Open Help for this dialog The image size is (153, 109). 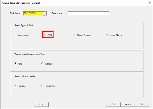tap(41, 104)
